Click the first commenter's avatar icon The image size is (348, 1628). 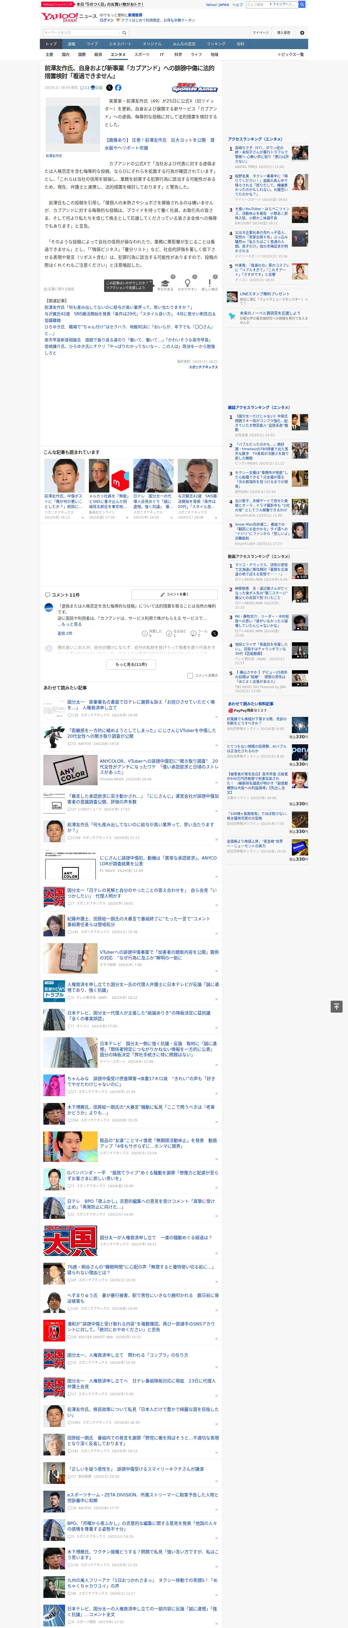click(49, 607)
